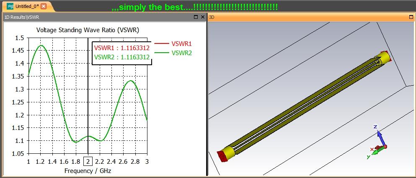416x178 pixels.
Task: Click the 1.2 frequency axis tick label
Action: pos(40,161)
